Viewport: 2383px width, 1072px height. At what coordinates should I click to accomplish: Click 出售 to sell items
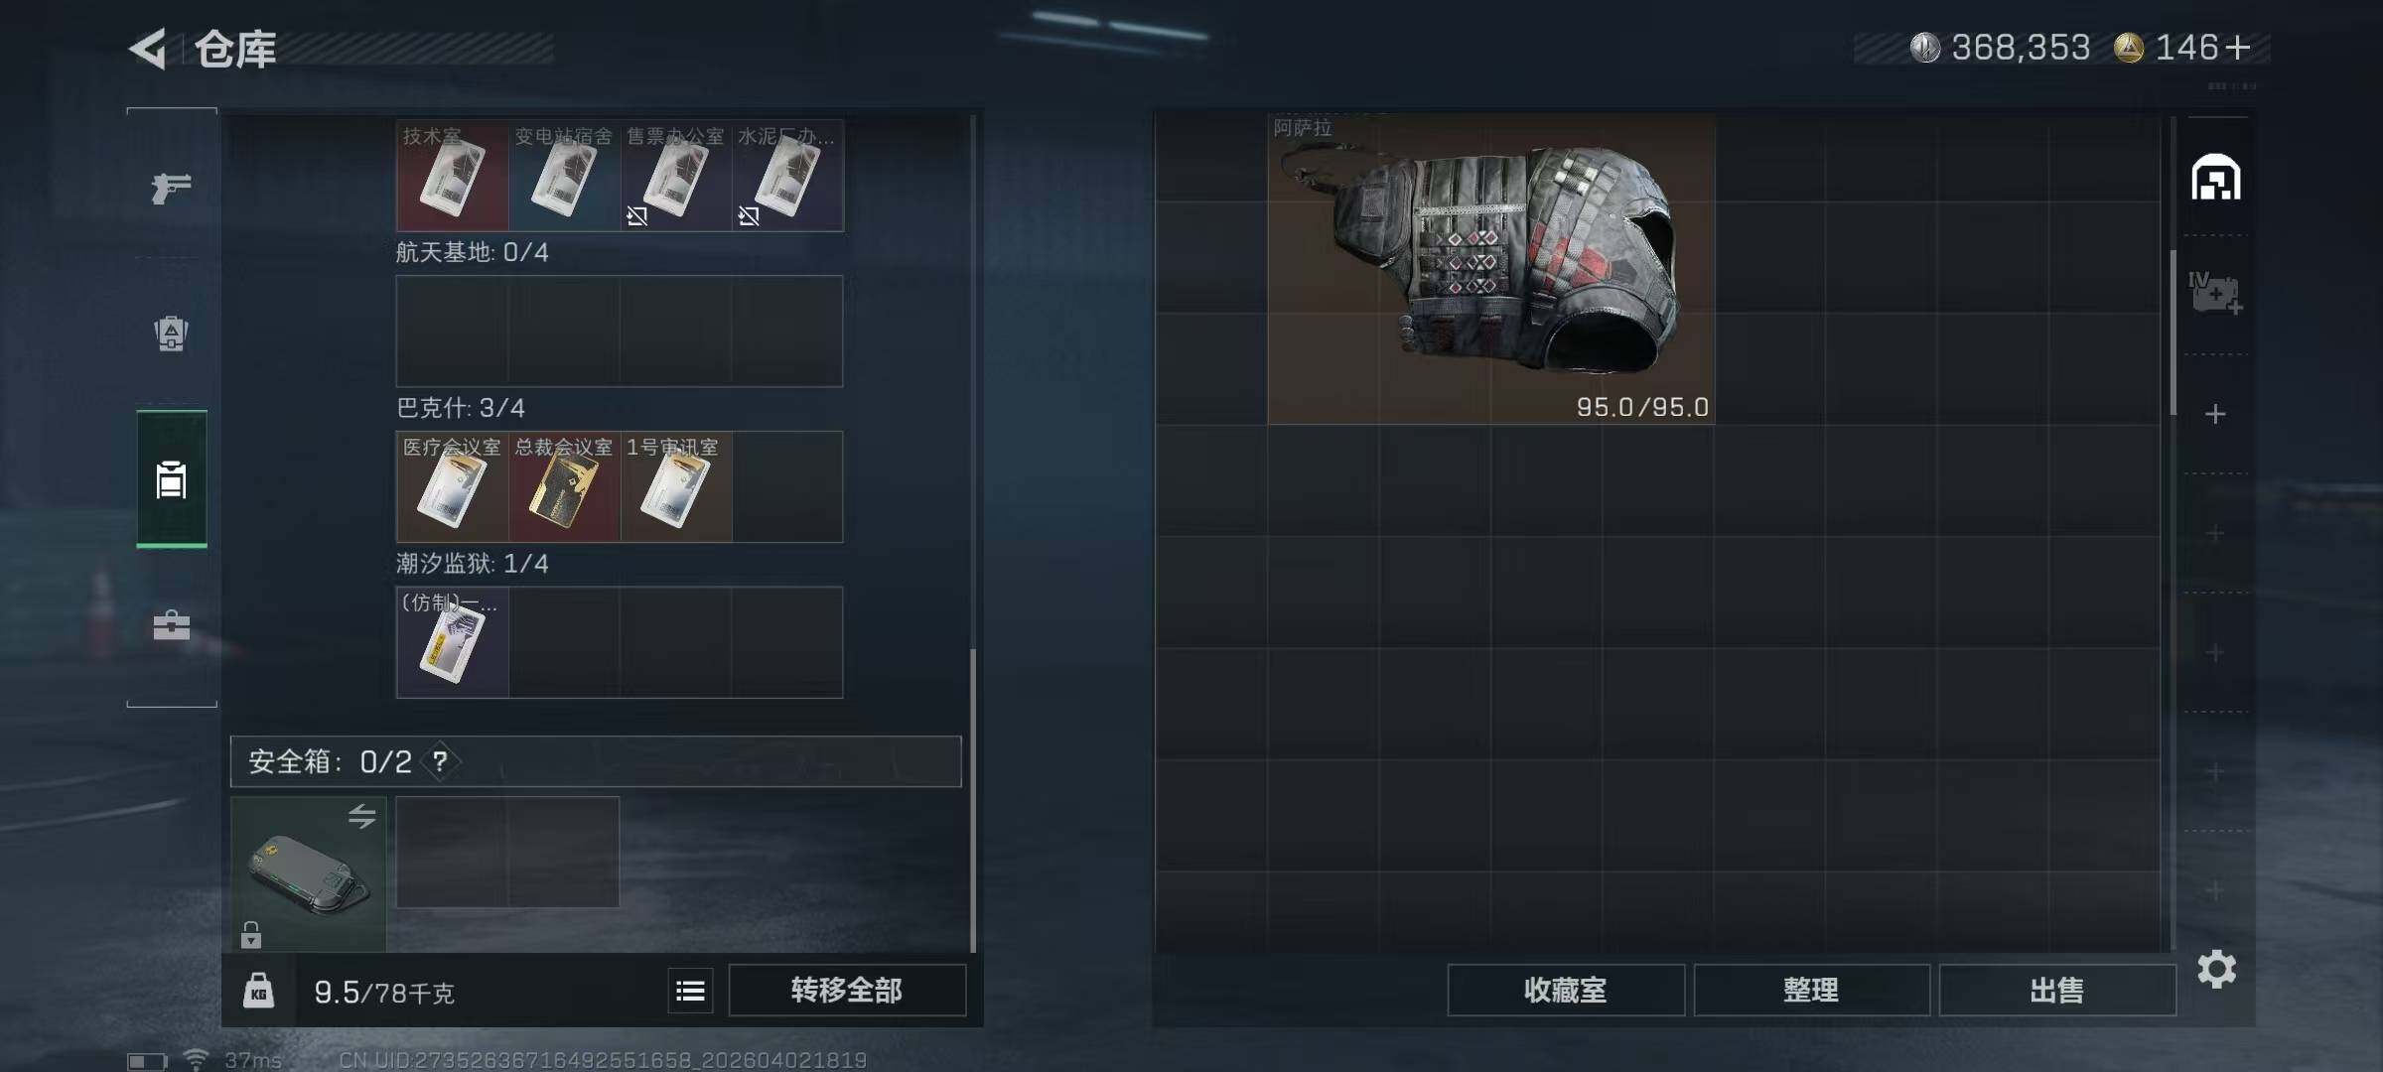(2056, 991)
